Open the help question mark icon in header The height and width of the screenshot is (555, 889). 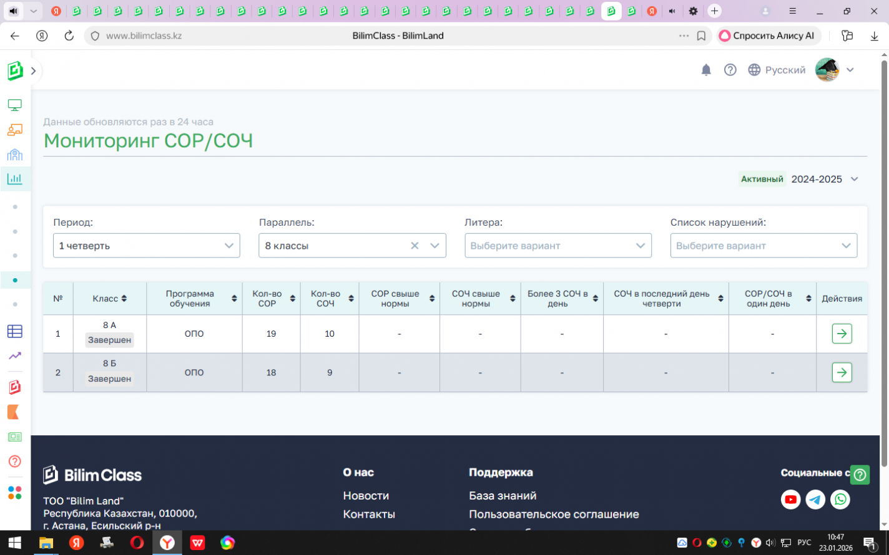[x=730, y=70]
